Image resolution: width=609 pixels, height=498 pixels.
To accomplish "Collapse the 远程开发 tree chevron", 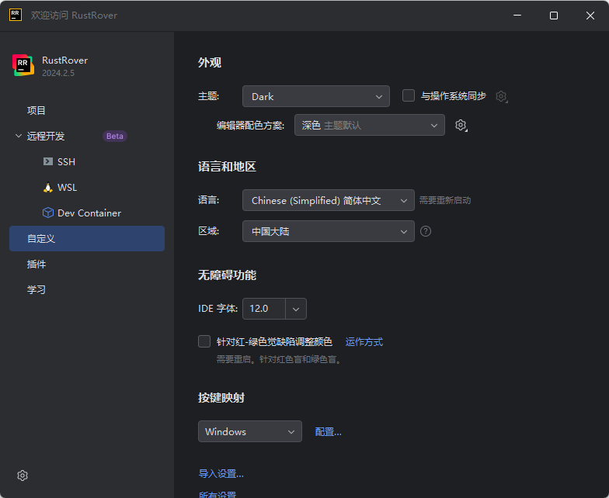I will coord(19,136).
